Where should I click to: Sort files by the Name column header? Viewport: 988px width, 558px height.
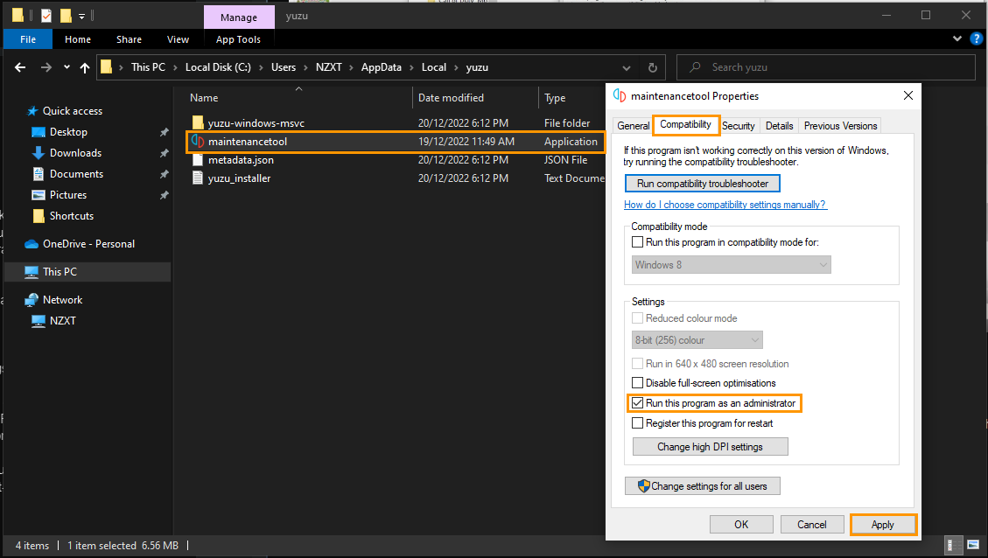(204, 98)
